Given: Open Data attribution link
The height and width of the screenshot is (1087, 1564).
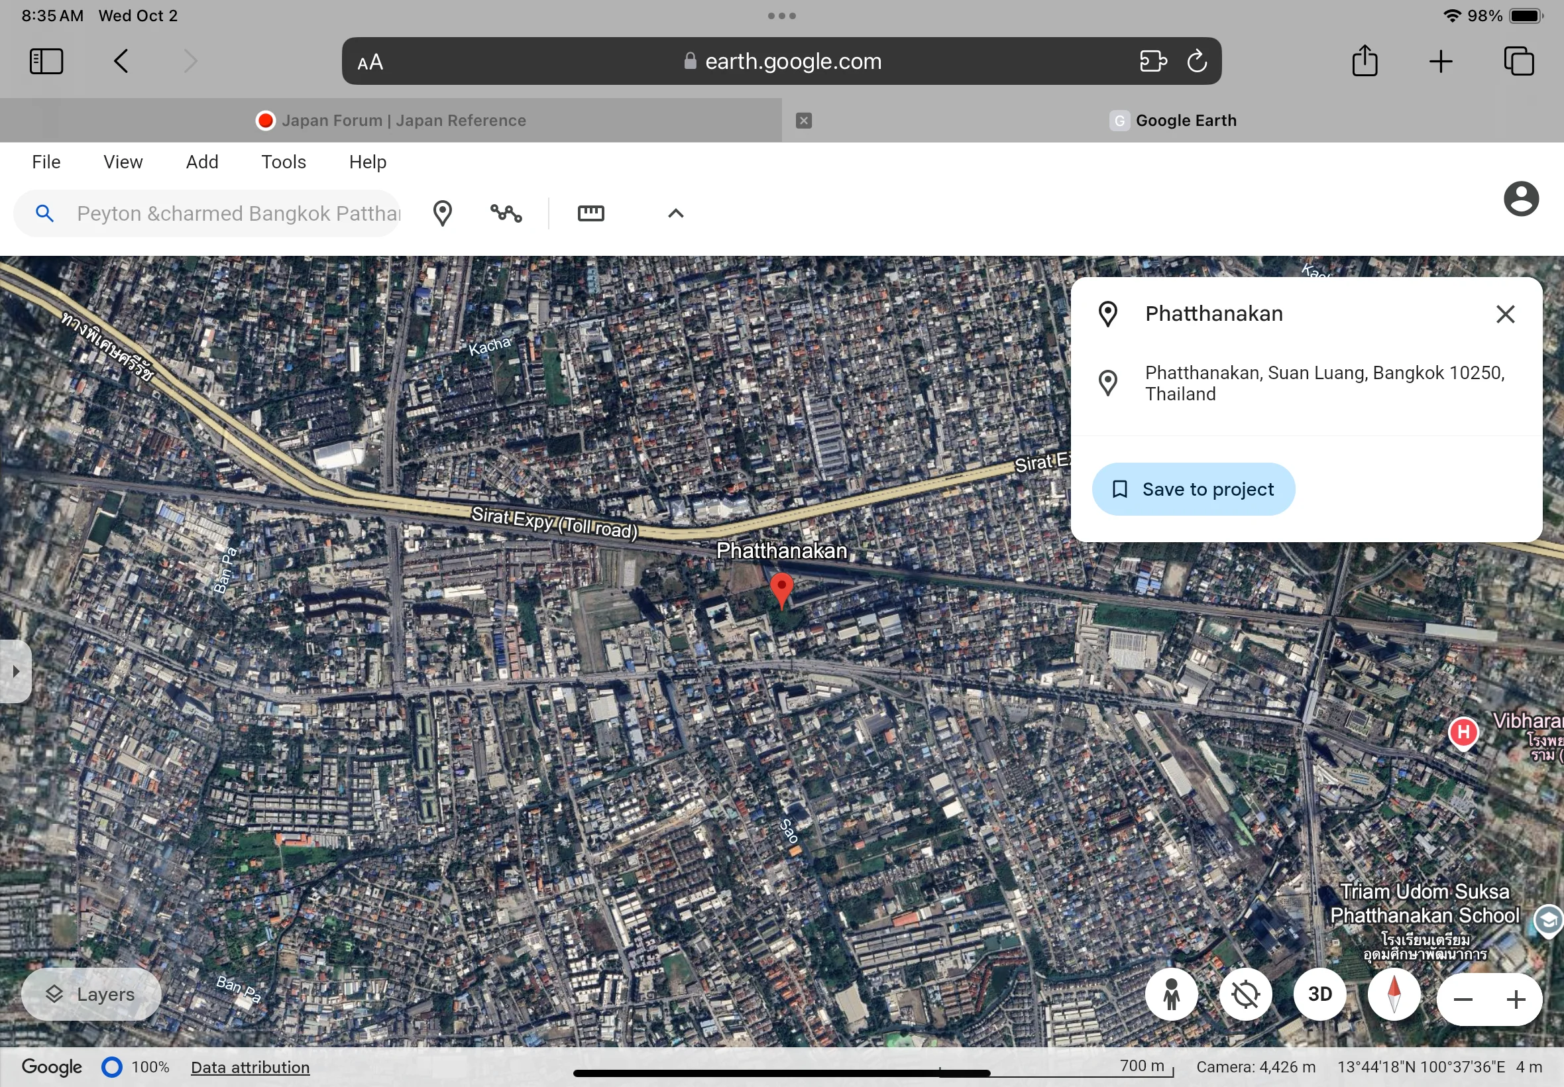Looking at the screenshot, I should pos(250,1067).
